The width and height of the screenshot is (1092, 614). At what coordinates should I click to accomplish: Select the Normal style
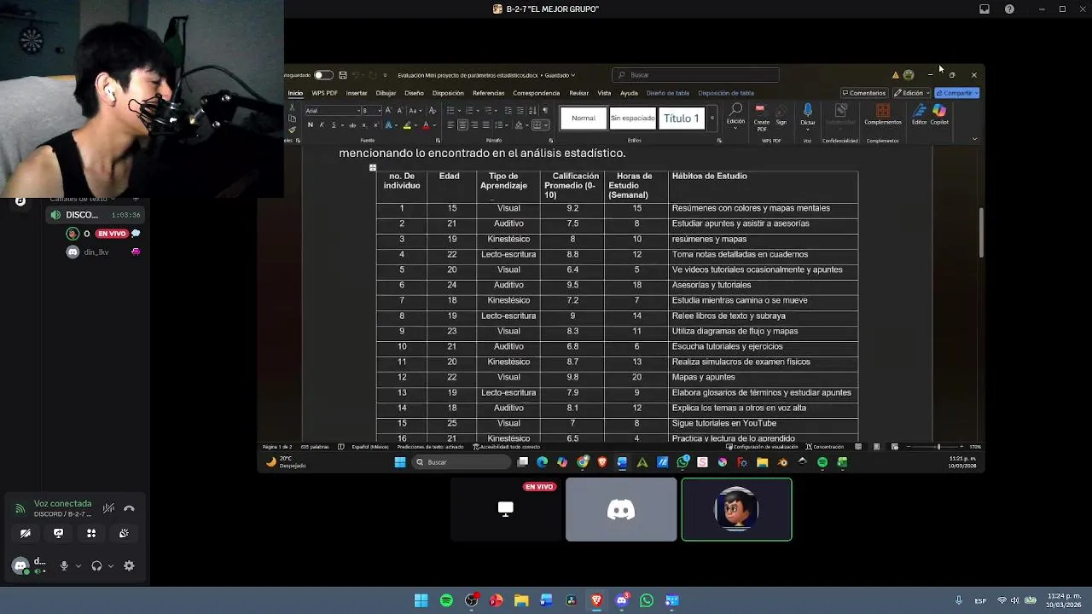tap(584, 119)
